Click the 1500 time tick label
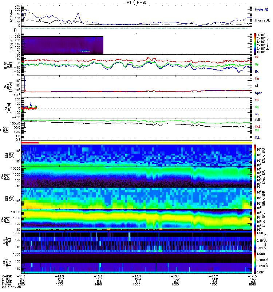 [x=136, y=284]
